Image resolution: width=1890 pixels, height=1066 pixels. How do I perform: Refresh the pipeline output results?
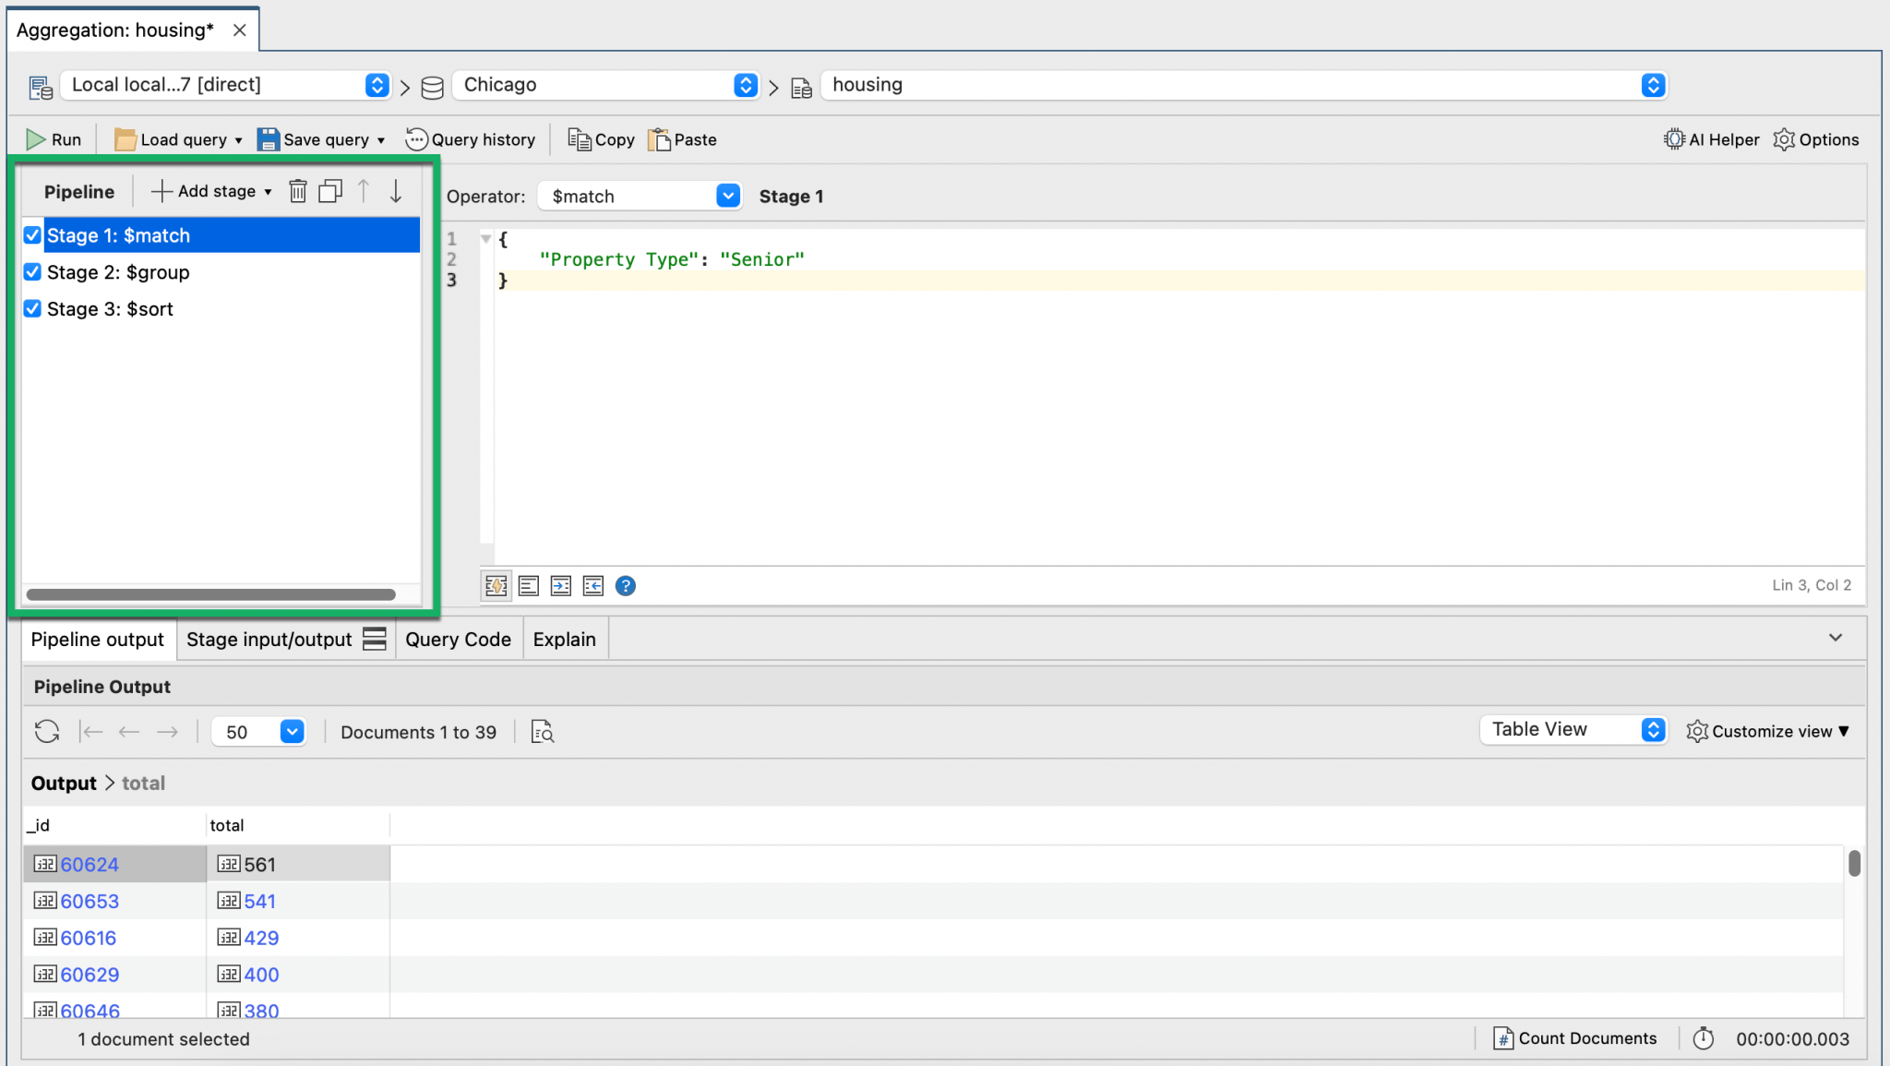[x=46, y=731]
